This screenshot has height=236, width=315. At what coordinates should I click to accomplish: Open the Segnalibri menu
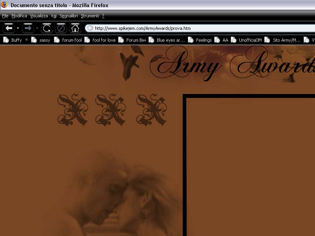click(x=69, y=16)
